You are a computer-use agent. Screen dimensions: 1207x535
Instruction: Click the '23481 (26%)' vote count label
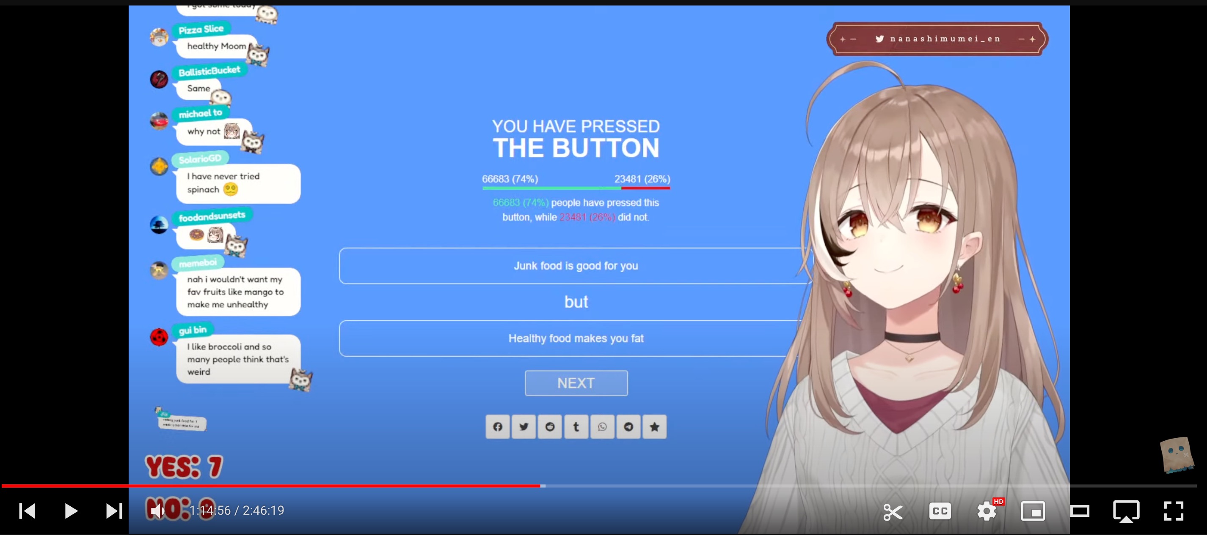pos(642,179)
